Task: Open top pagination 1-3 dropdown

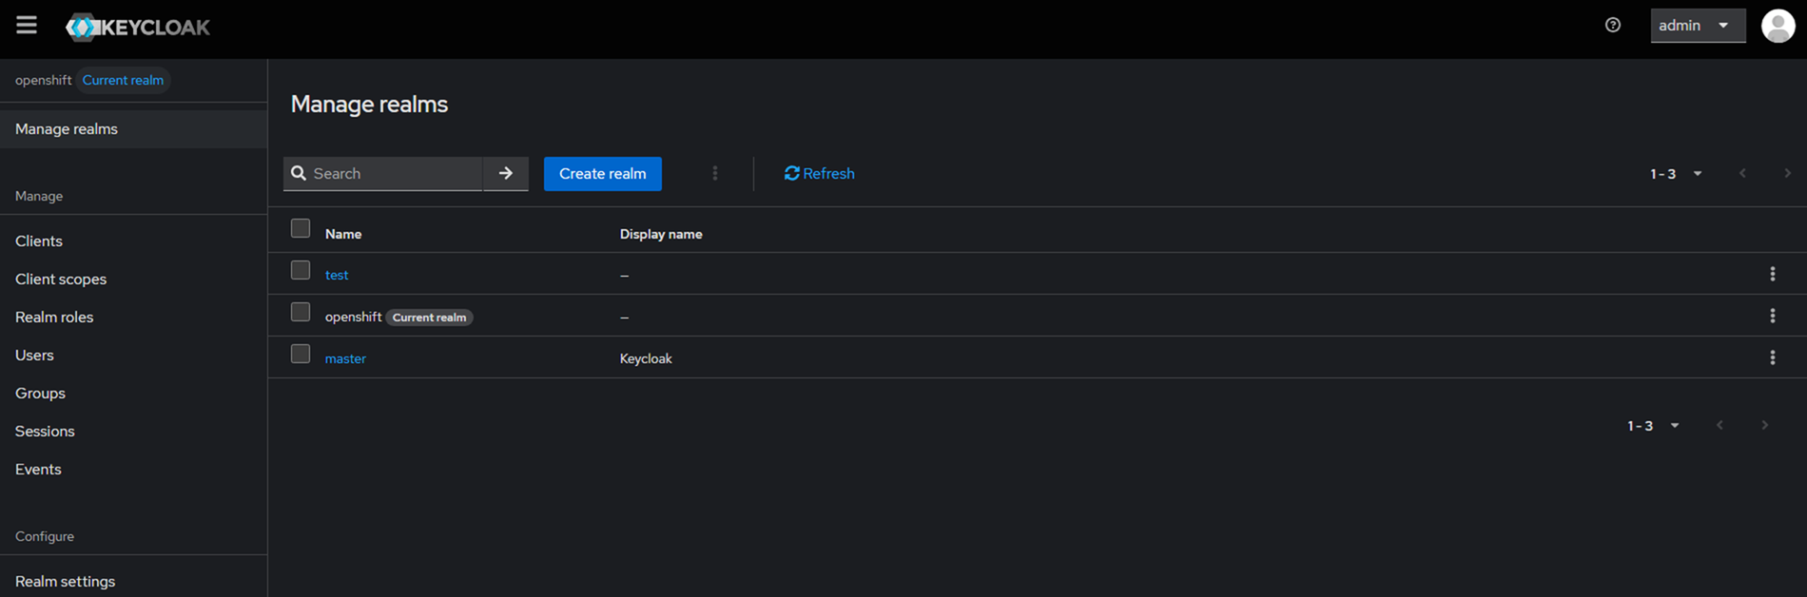Action: [1676, 174]
